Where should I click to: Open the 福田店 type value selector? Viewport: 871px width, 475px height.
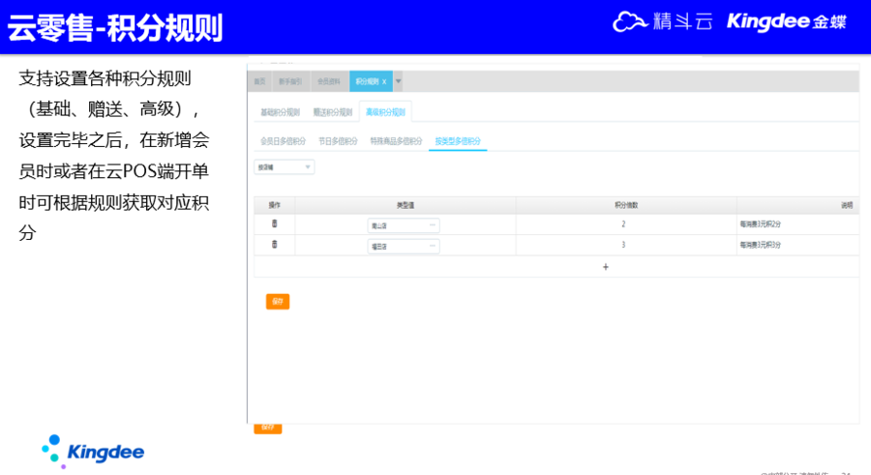pos(404,246)
